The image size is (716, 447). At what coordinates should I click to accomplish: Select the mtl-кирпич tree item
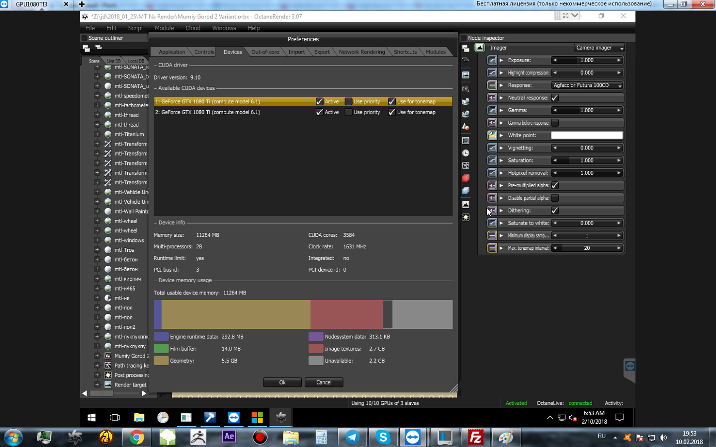pos(127,279)
